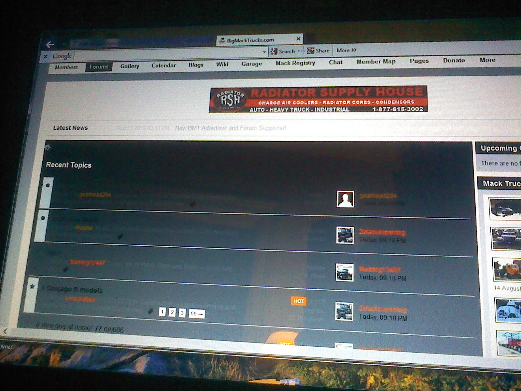Go to page 2 of Chicago R models
The width and height of the screenshot is (521, 391).
[x=172, y=312]
